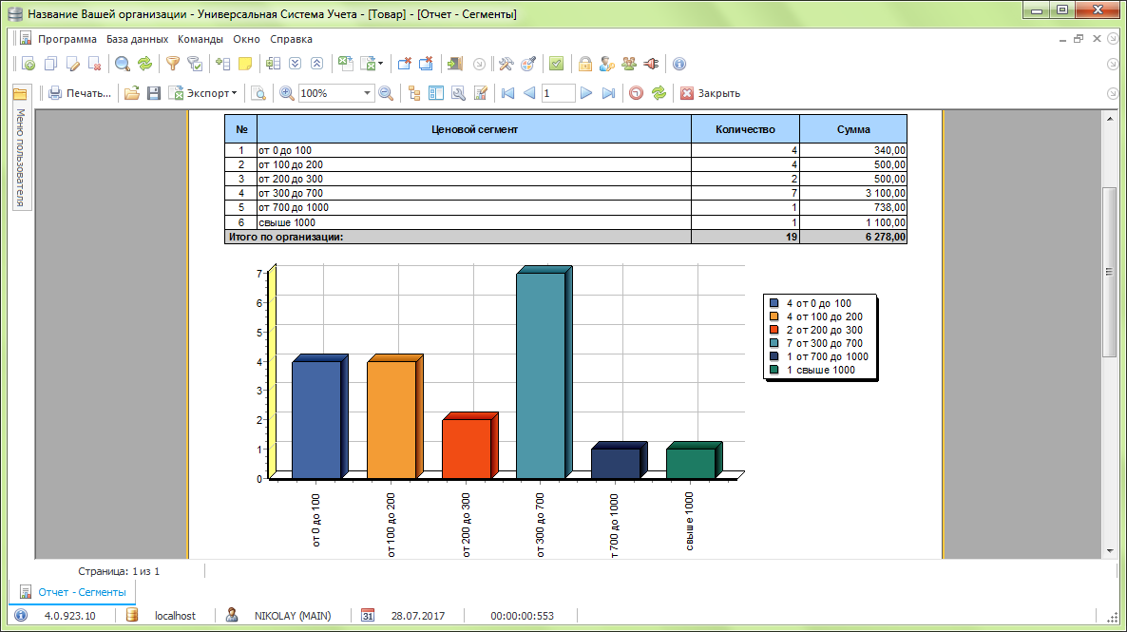Image resolution: width=1127 pixels, height=632 pixels.
Task: Click the add new record icon
Action: point(28,64)
